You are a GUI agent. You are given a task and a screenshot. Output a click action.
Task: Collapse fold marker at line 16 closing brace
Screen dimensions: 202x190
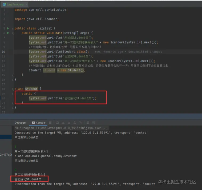pyautogui.click(x=13, y=80)
